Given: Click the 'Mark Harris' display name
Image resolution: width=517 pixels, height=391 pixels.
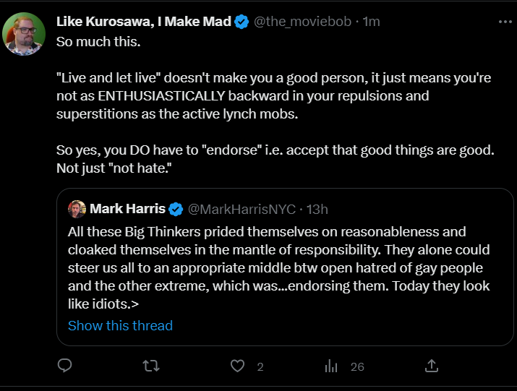Looking at the screenshot, I should pos(127,209).
